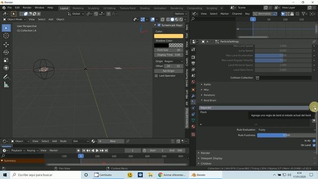Image resolution: width=318 pixels, height=179 pixels.
Task: Select the Flock boid rule
Action: (254, 112)
